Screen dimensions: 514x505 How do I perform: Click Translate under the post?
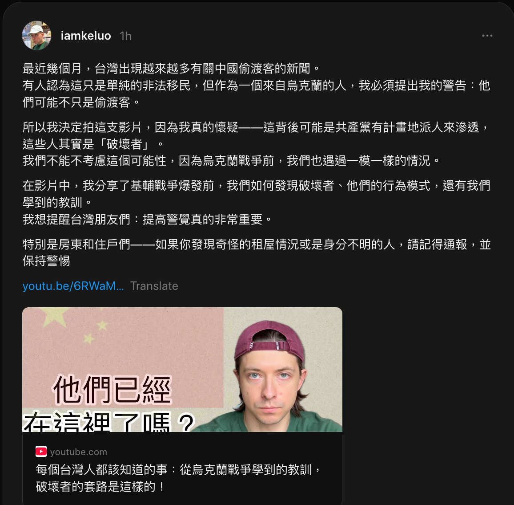coord(154,286)
